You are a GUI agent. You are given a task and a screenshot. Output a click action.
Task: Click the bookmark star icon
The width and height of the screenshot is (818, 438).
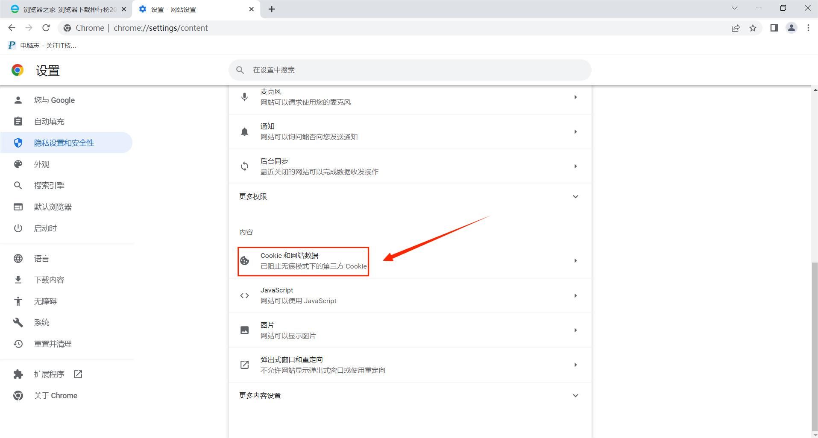pyautogui.click(x=753, y=28)
